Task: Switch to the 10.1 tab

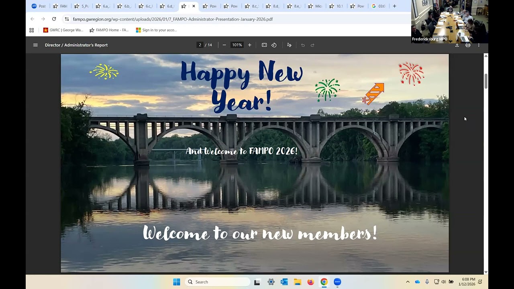Action: click(x=337, y=6)
